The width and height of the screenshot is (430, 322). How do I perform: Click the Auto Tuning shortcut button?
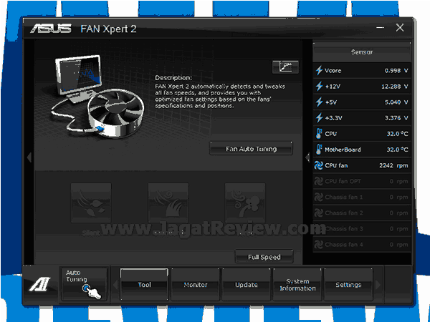(x=84, y=284)
